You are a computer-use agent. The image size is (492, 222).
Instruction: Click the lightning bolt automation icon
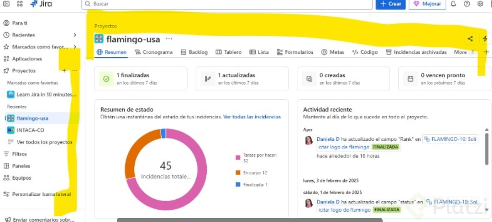tap(485, 39)
